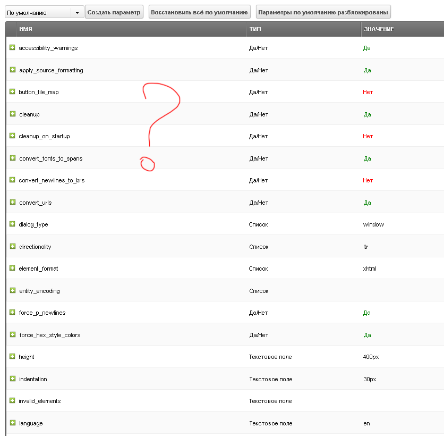The height and width of the screenshot is (436, 444).
Task: Click the 'entity_encoding' parameter name
Action: coord(40,291)
